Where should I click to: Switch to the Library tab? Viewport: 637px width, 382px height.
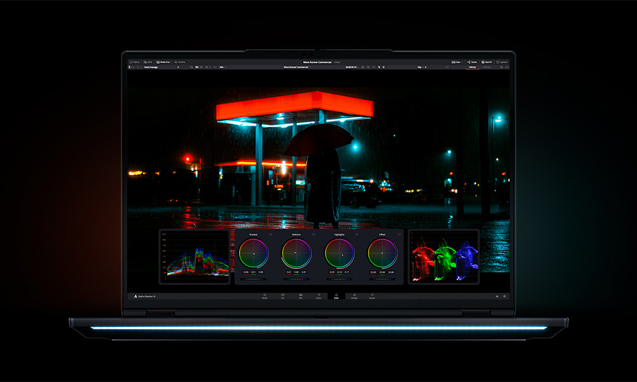click(x=472, y=67)
